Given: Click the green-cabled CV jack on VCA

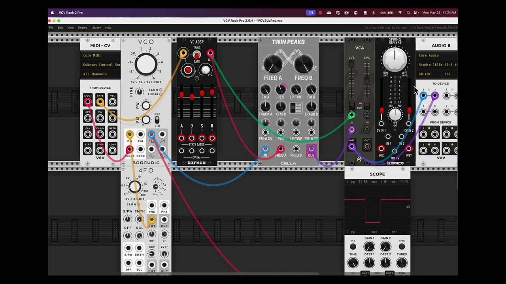Looking at the screenshot, I should click(351, 115).
